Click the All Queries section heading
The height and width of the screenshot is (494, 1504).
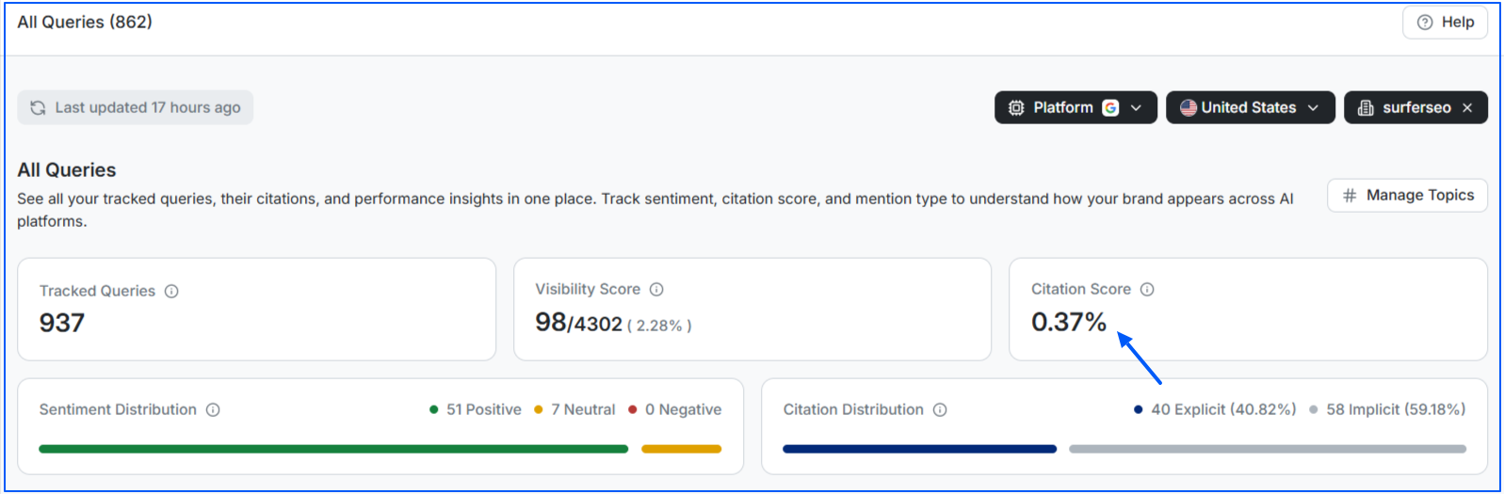point(67,170)
